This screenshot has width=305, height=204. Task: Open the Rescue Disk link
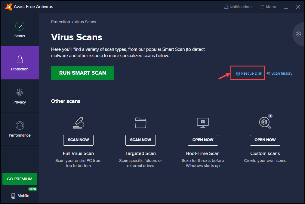[x=249, y=73]
